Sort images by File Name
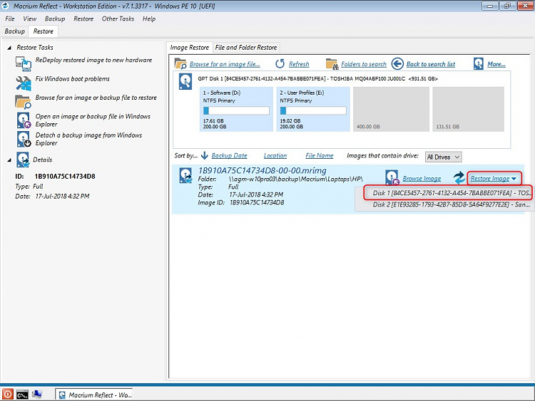 coord(320,156)
